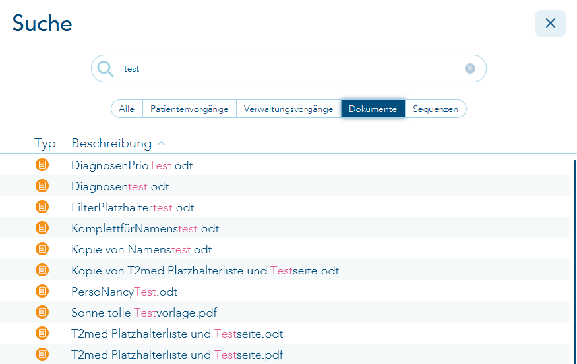
Task: Open Kopie von Namenstest.odt
Action: [142, 249]
